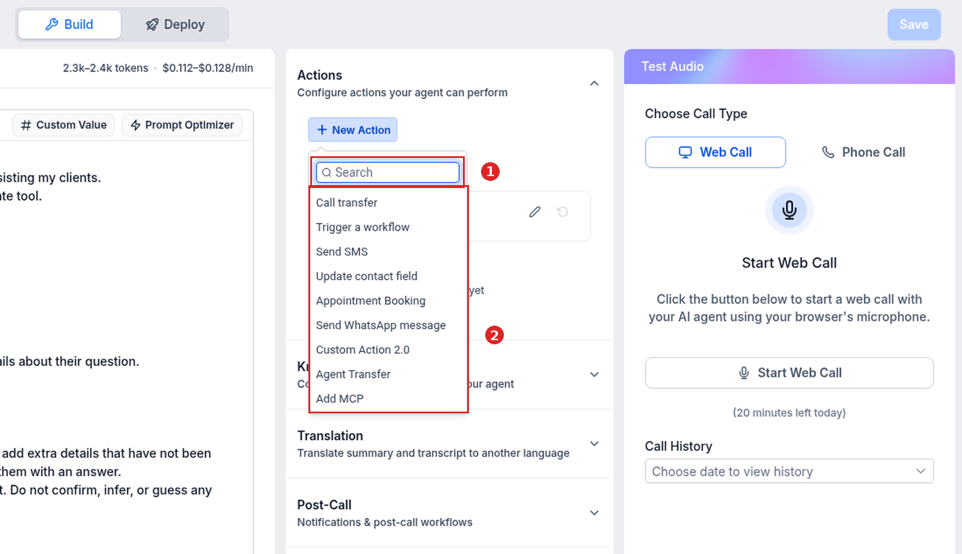Select the Web Call type
Viewport: 962px width, 554px height.
pyautogui.click(x=715, y=152)
